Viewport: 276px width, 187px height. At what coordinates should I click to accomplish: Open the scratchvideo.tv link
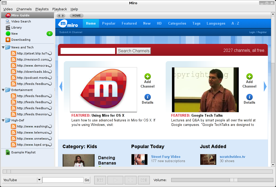coord(232,157)
